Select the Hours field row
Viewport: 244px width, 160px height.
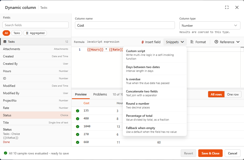point(36,71)
